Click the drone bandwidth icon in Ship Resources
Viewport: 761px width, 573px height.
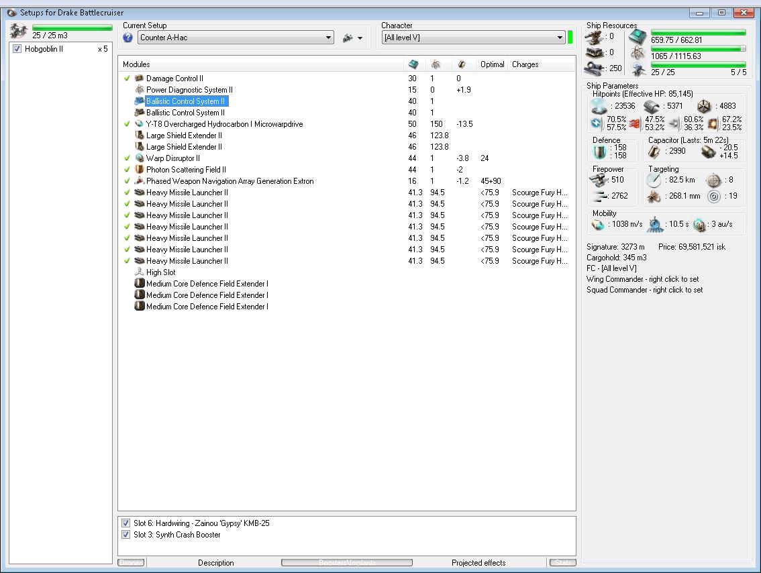point(639,69)
